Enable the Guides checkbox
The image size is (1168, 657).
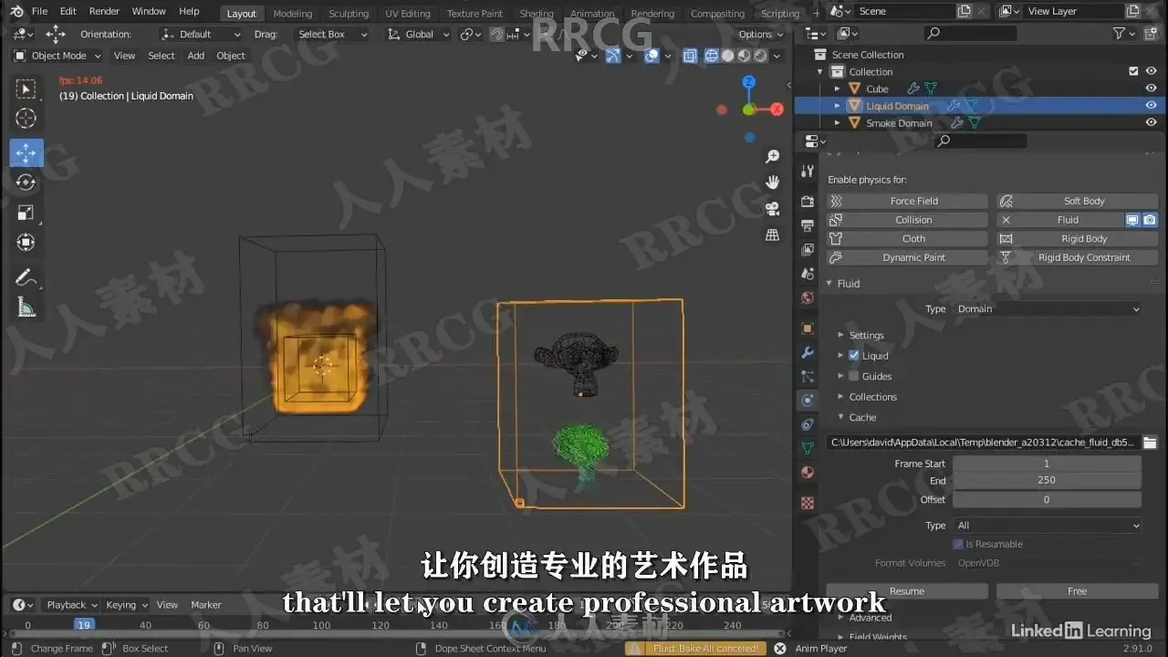click(x=854, y=376)
